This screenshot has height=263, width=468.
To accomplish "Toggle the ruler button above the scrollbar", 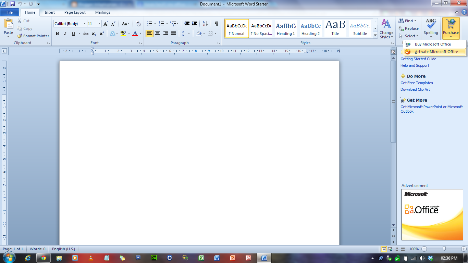I will [x=393, y=52].
